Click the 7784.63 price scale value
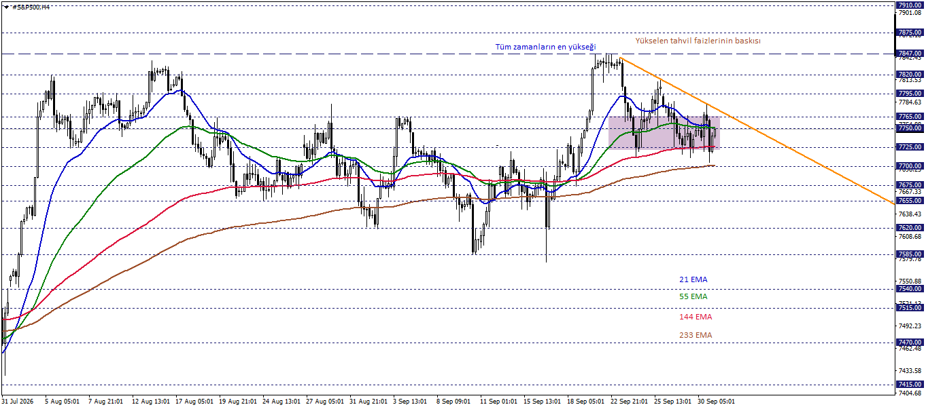 (910, 102)
